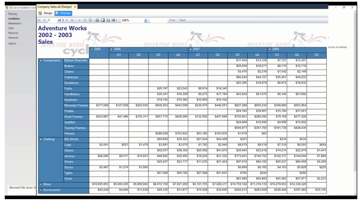Click the Adventure Works 2002 - 2003 Sales title
Viewport: 359px width, 200px height.
pos(62,35)
